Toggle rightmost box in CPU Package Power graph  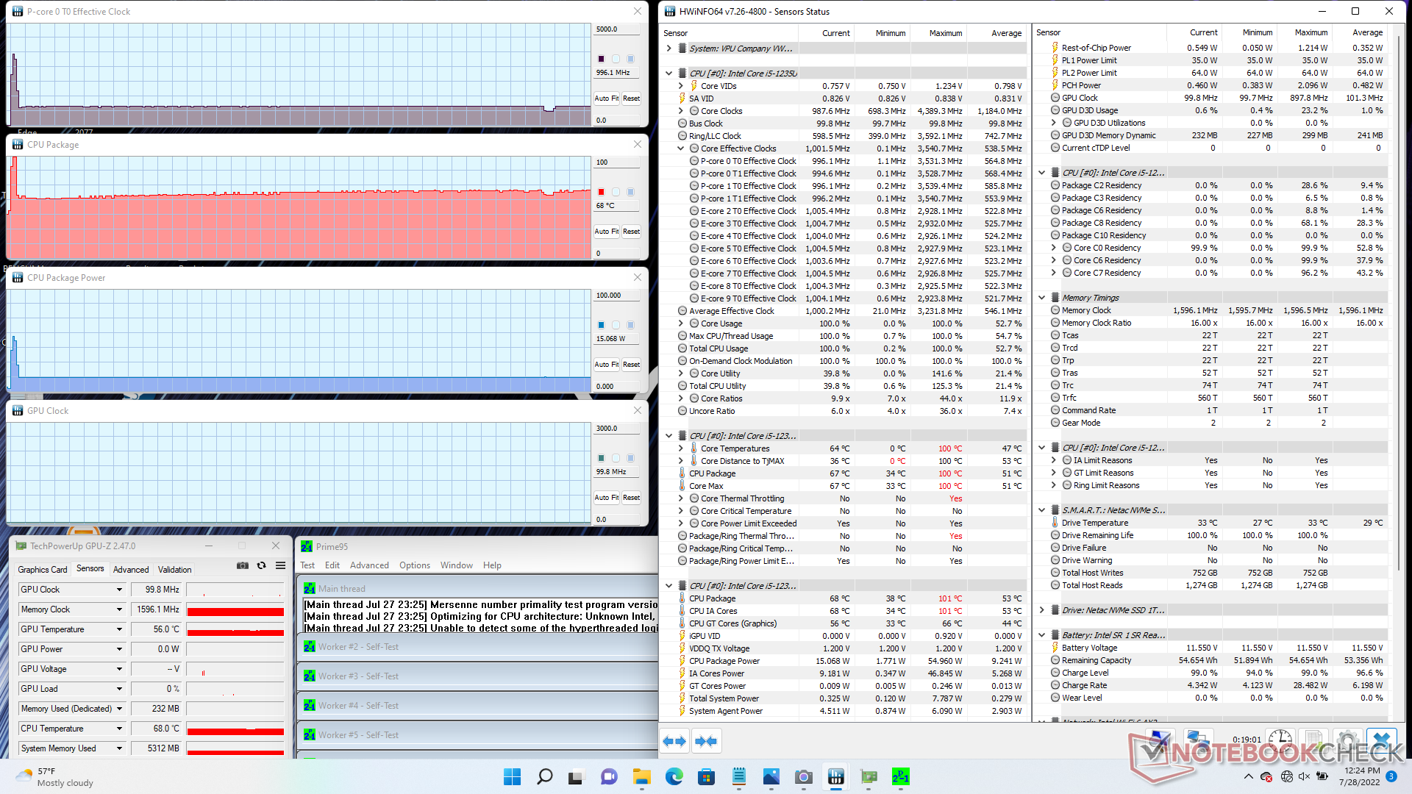(630, 325)
